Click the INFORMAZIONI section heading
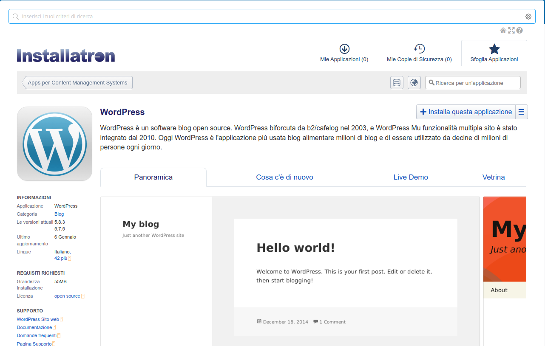545x346 pixels. click(34, 197)
